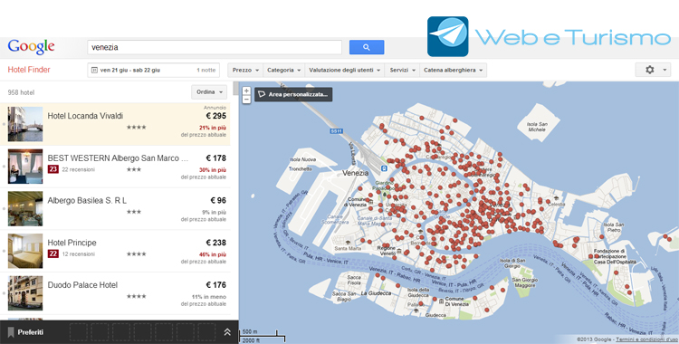
Task: Click San Giorgio Maggiore label on map
Action: click(x=524, y=282)
